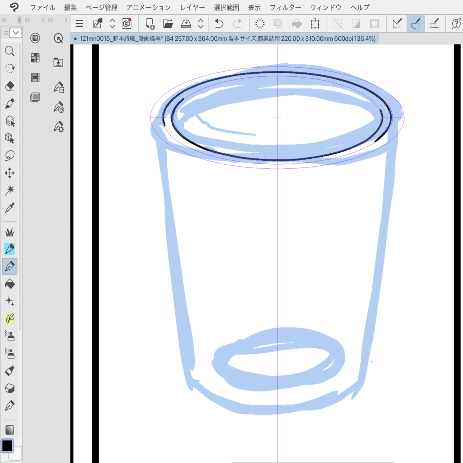Open the film strip animation palette icon
Image resolution: width=463 pixels, height=463 pixels.
35,77
